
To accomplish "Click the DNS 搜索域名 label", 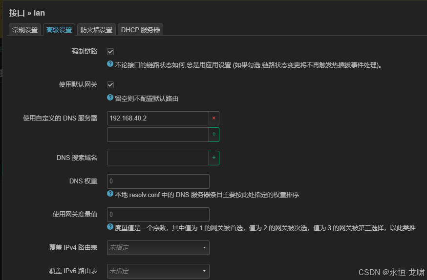I will pos(77,158).
